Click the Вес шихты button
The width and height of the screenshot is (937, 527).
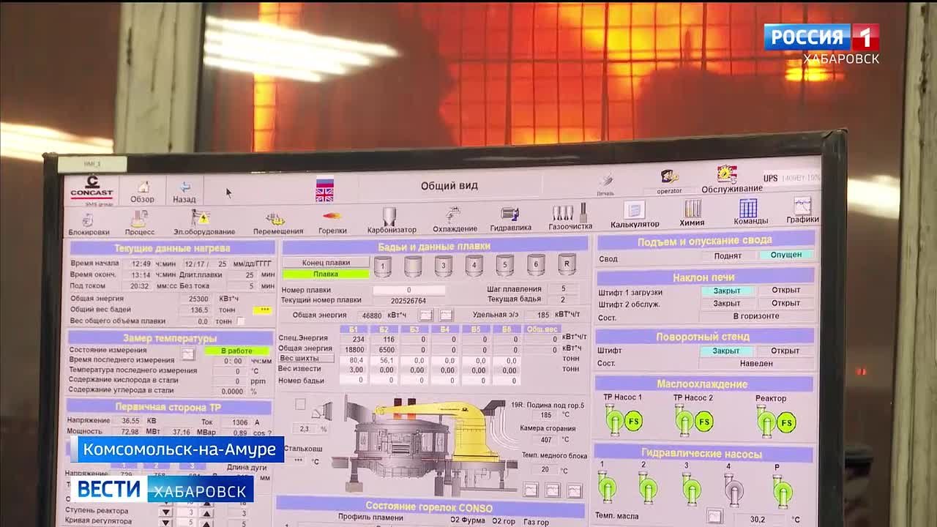coord(305,359)
